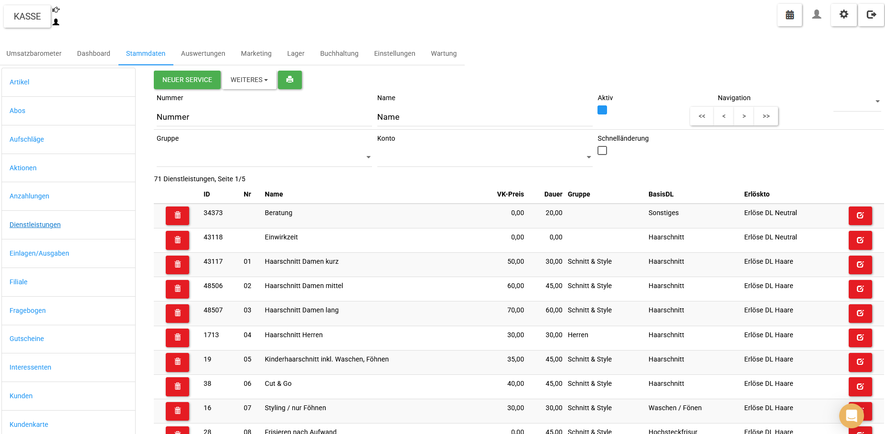
Task: Edit the Haarschnitt Herren service
Action: (860, 338)
